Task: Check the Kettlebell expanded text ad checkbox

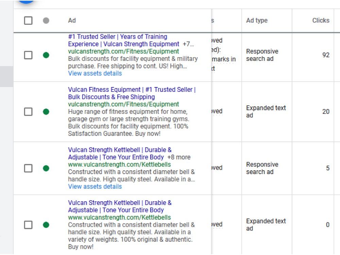Action: pos(28,225)
